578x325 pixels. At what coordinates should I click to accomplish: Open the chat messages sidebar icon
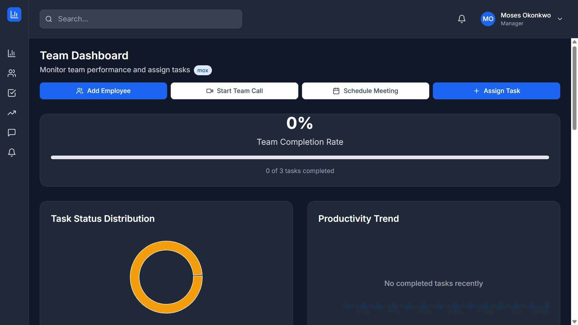click(x=11, y=133)
